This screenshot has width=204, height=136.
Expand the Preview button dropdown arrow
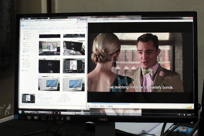click(x=37, y=28)
